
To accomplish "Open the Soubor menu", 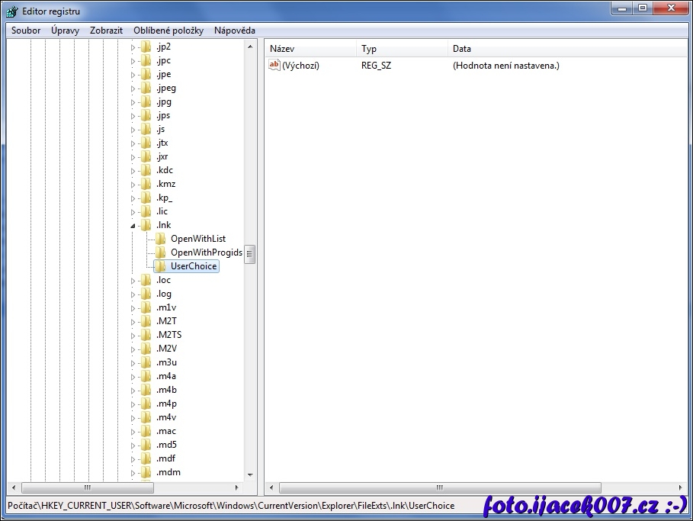I will pos(26,31).
